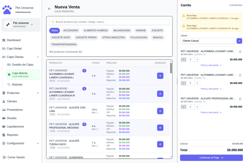The image size is (245, 163).
Task: Click the product search input field
Action: click(109, 22)
